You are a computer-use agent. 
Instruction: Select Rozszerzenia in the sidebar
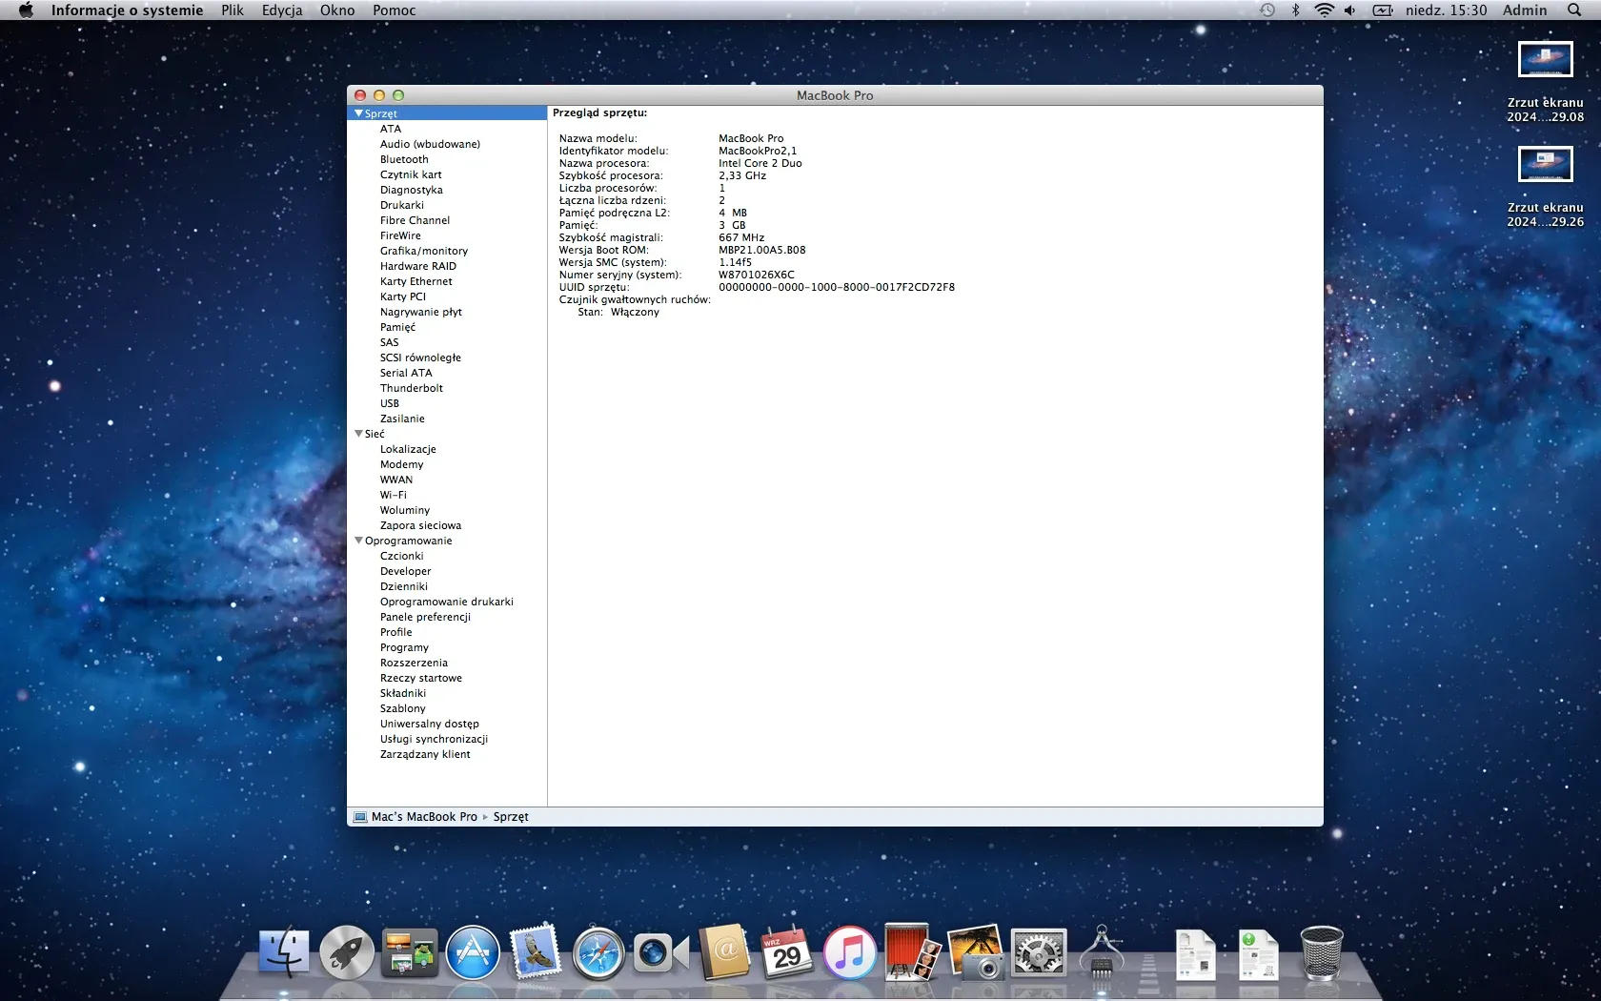[x=414, y=663]
